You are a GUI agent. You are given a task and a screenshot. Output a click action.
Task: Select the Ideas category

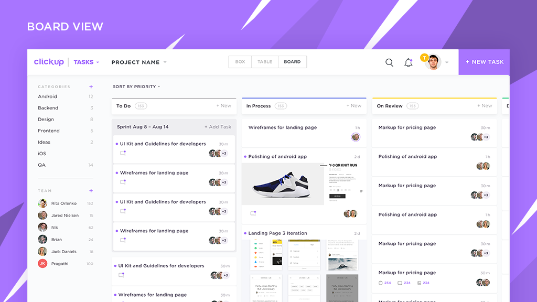pyautogui.click(x=44, y=142)
